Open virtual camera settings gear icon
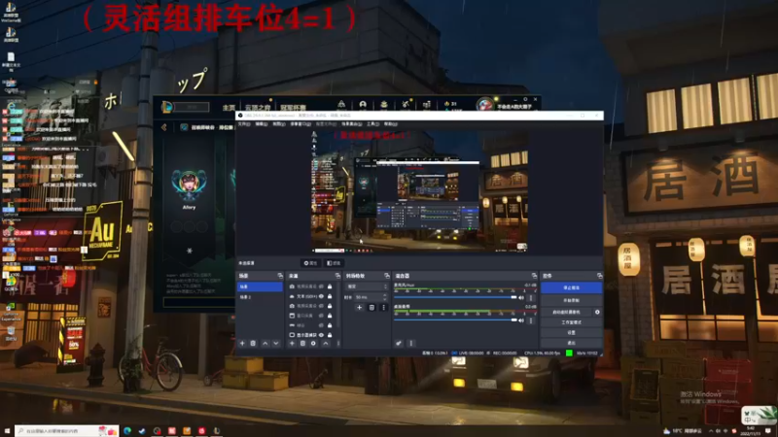 coord(597,312)
